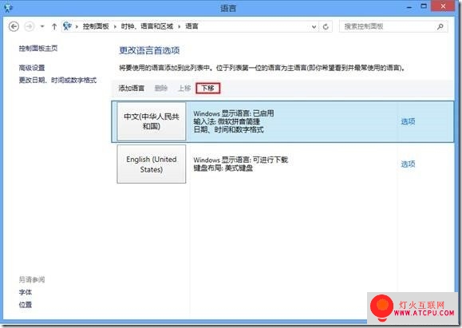
Task: Minimize the 语言 window
Action: click(x=409, y=7)
